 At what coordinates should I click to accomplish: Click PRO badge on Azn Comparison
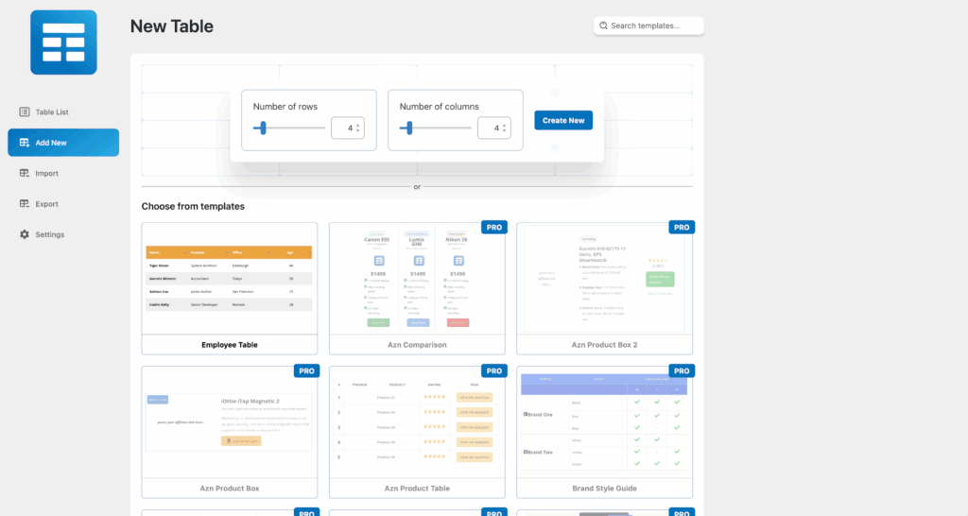[x=493, y=227]
